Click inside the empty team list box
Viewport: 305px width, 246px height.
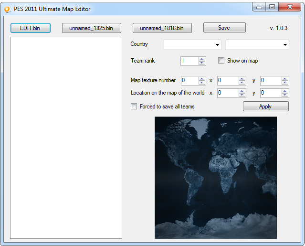66,138
